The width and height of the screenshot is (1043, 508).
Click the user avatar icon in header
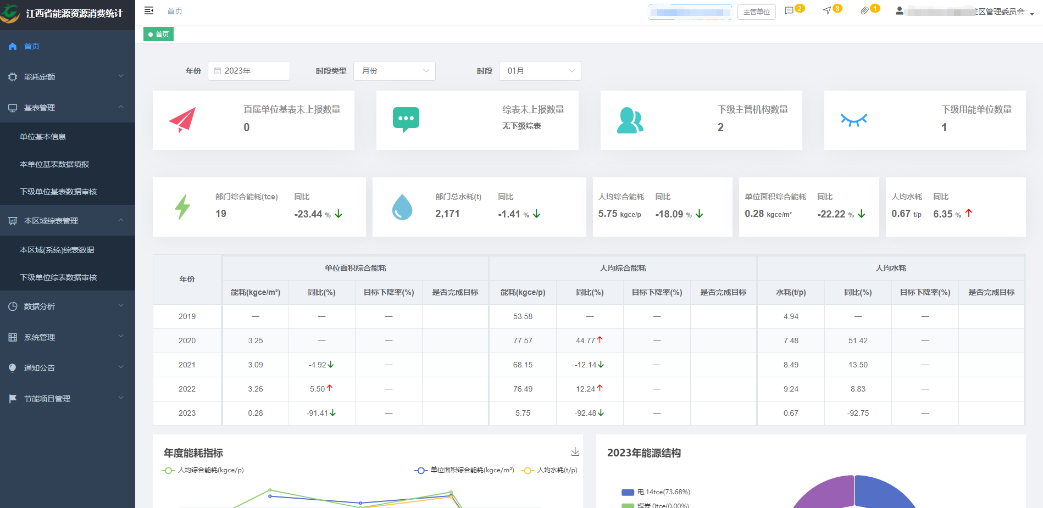900,10
